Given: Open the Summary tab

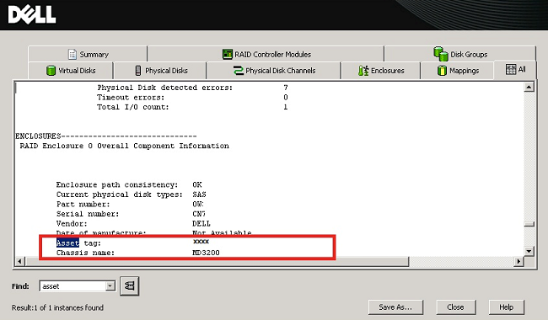Looking at the screenshot, I should (88, 54).
